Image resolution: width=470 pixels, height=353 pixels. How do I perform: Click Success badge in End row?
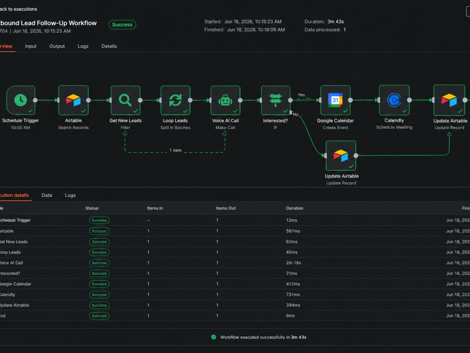coord(99,316)
